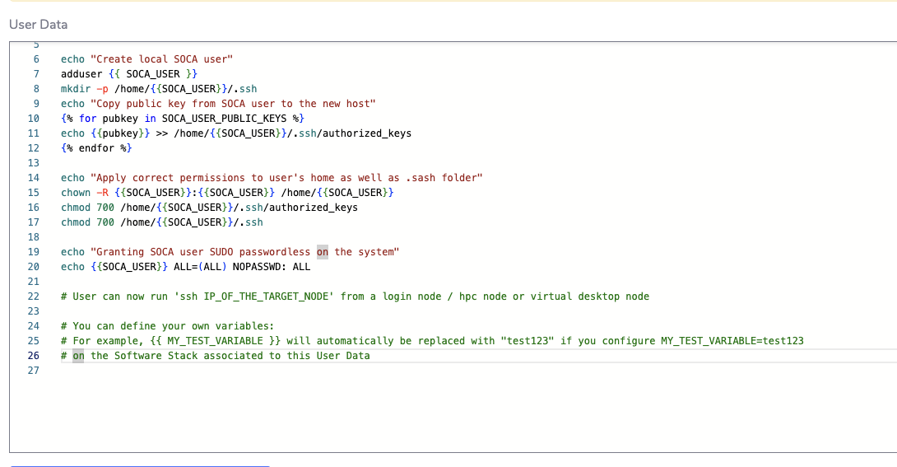Click 'MY_TEST_VARIABLE=test123' at the end of line 25

(x=732, y=341)
